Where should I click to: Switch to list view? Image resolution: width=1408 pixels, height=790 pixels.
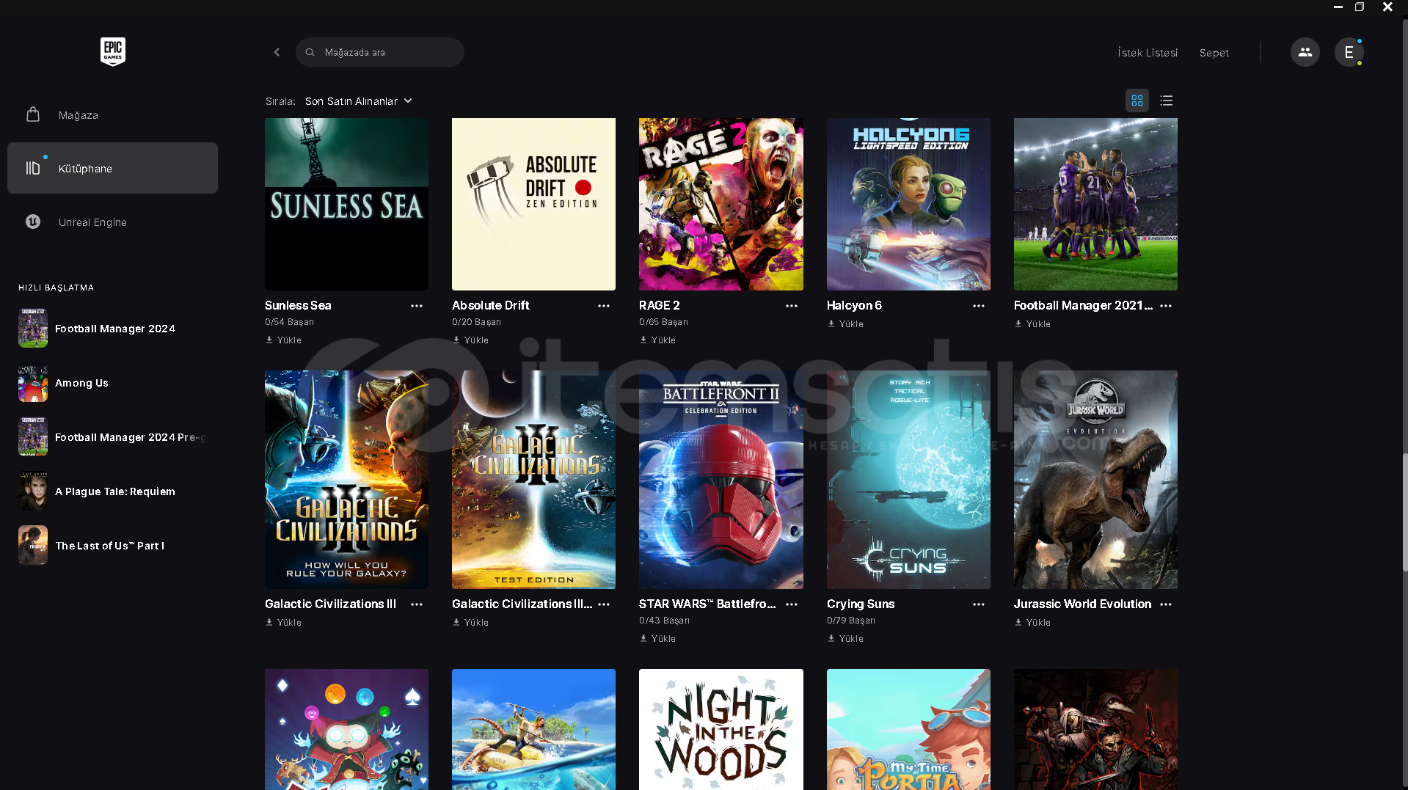(1166, 100)
